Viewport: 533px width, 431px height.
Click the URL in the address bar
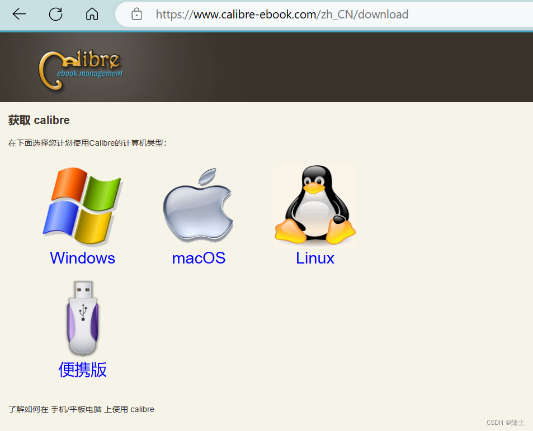pos(282,15)
